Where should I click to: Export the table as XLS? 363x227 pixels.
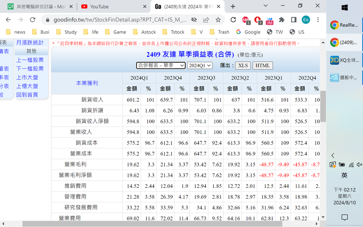tap(243, 66)
